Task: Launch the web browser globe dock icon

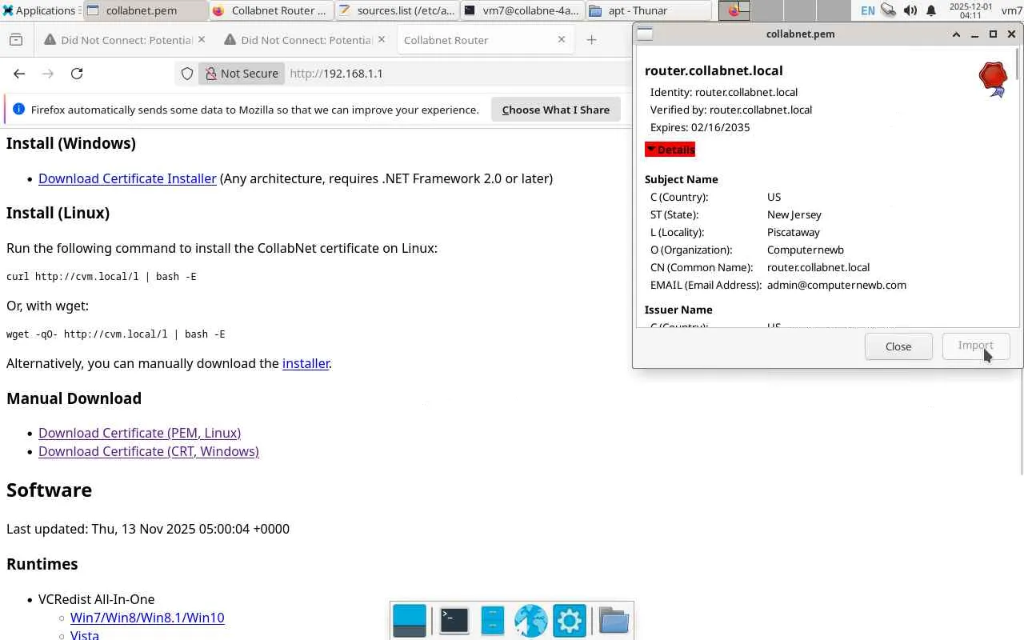Action: point(530,621)
